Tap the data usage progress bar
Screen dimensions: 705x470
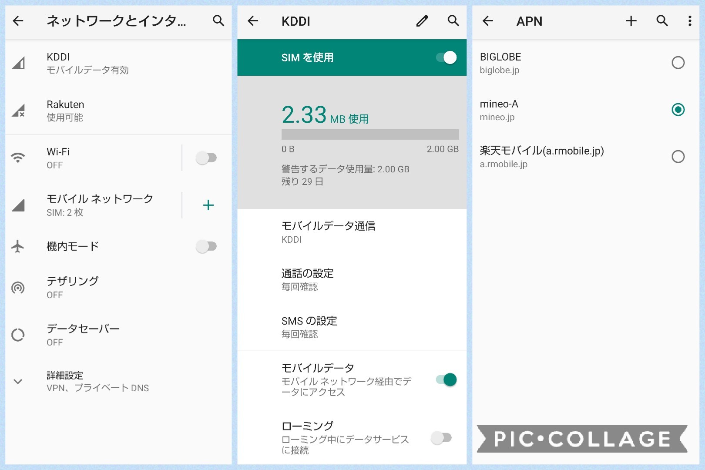(370, 134)
